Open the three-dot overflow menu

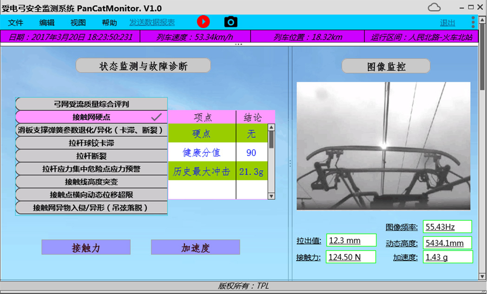[473, 22]
